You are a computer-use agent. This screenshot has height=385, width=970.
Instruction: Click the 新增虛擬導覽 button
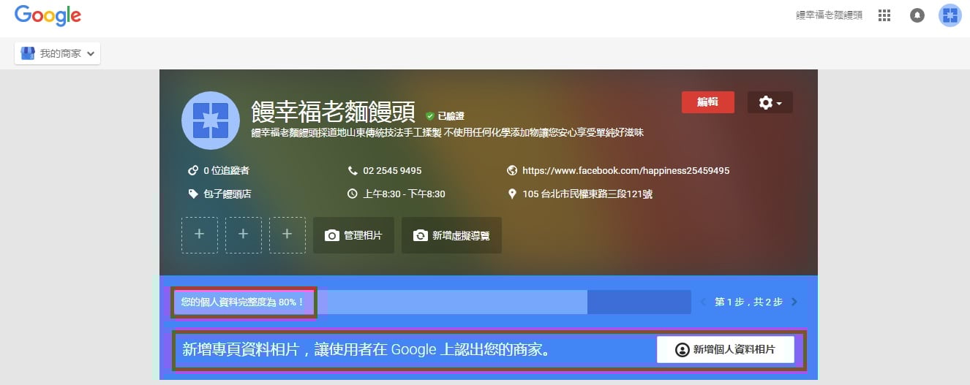[451, 235]
